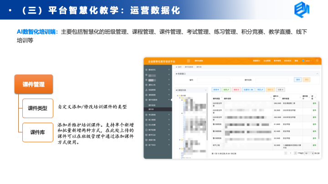
Task: Click the red 删除 button
Action: coord(236,90)
